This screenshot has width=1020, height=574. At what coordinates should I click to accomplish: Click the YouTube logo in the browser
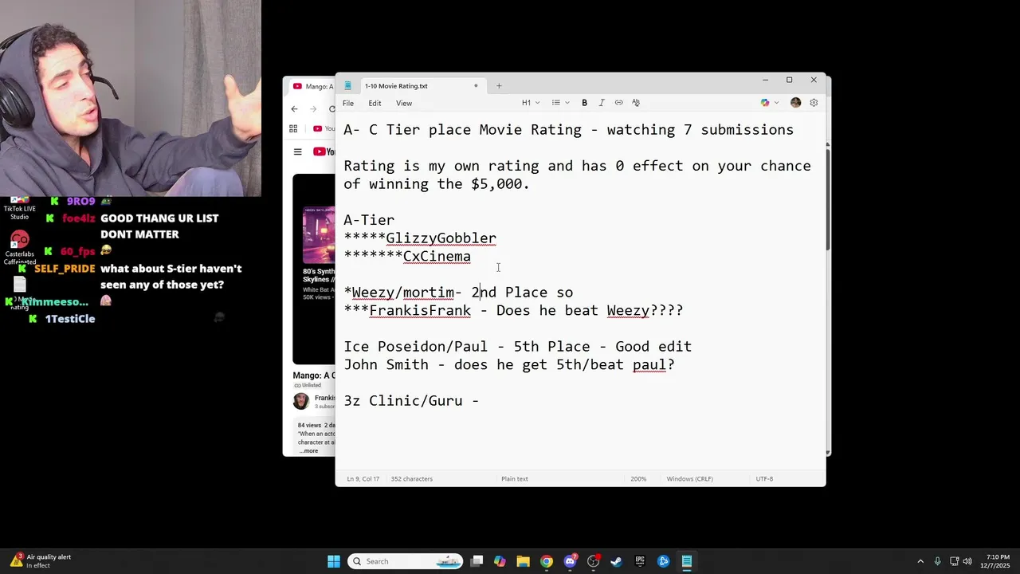click(324, 151)
